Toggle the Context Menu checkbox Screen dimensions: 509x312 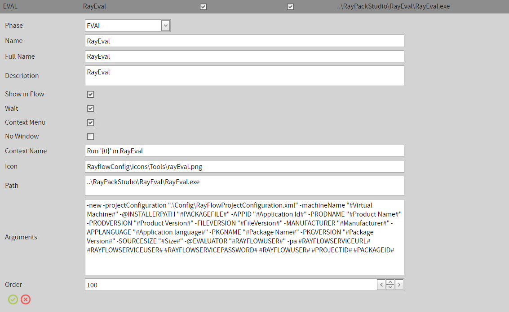pyautogui.click(x=91, y=122)
